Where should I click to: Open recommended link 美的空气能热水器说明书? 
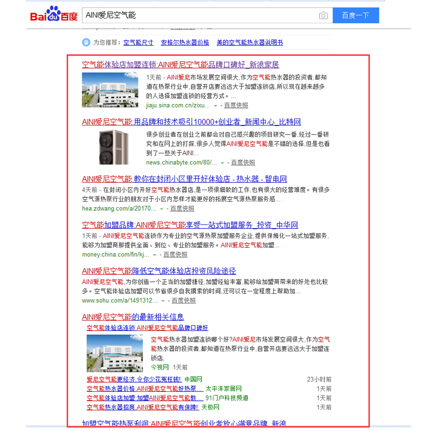point(250,43)
